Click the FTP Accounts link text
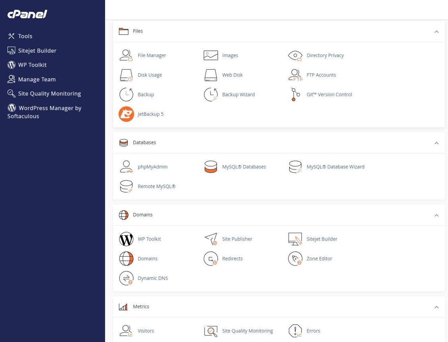The height and width of the screenshot is (342, 448). [x=321, y=75]
